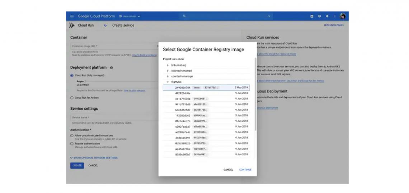Open the alex-olivier project selector dropdown
Image resolution: width=409 pixels, height=193 pixels.
(x=130, y=16)
